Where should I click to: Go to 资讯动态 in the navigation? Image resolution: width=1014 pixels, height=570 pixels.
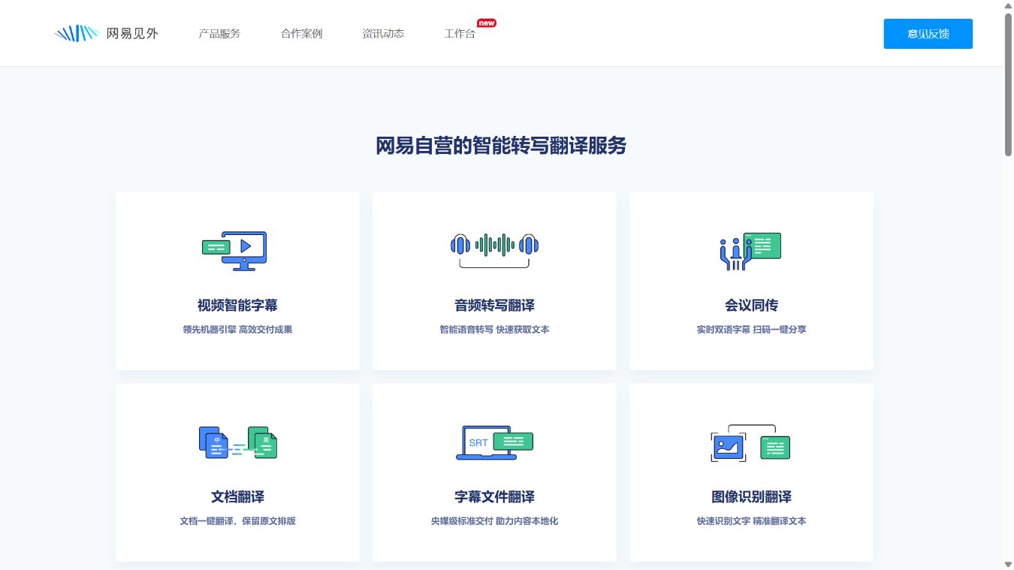383,34
